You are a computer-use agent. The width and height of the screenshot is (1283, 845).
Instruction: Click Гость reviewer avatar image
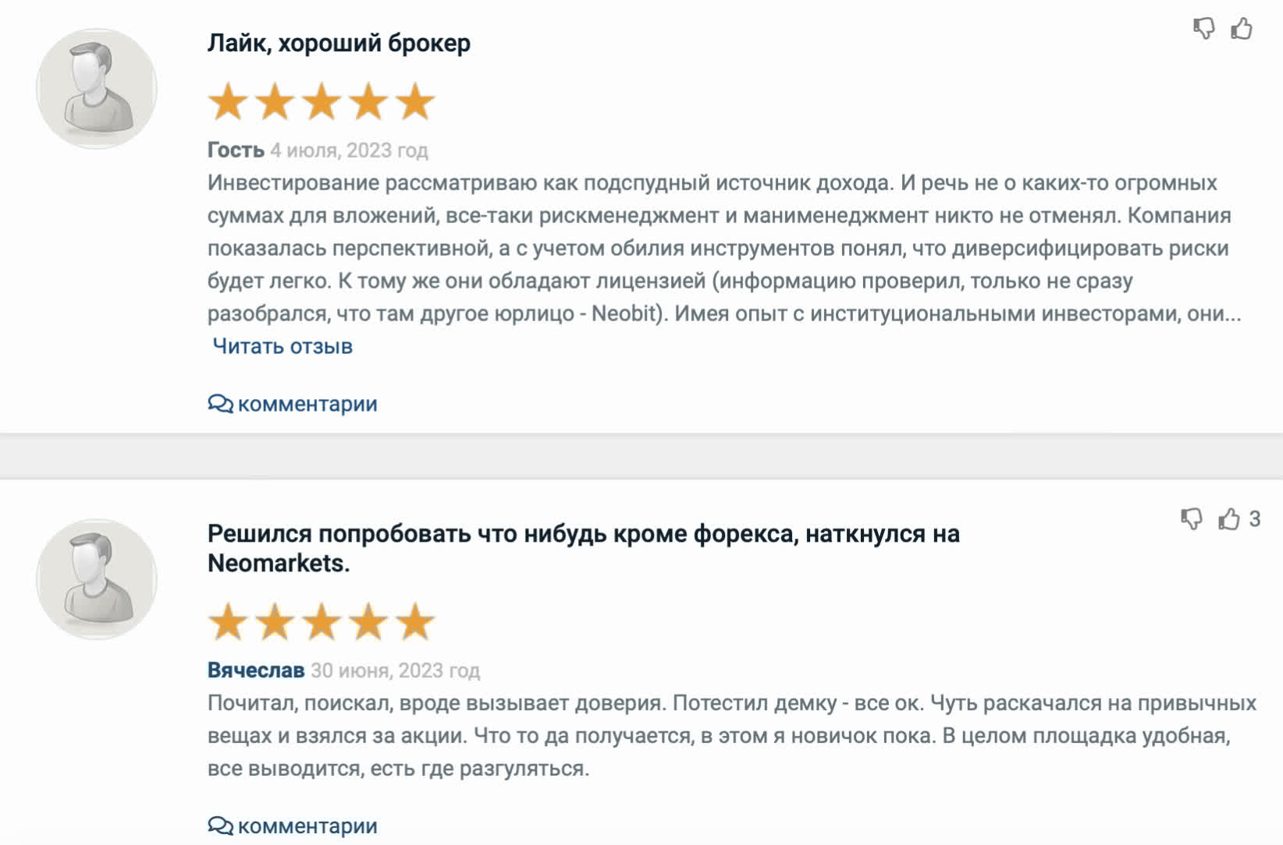(97, 89)
